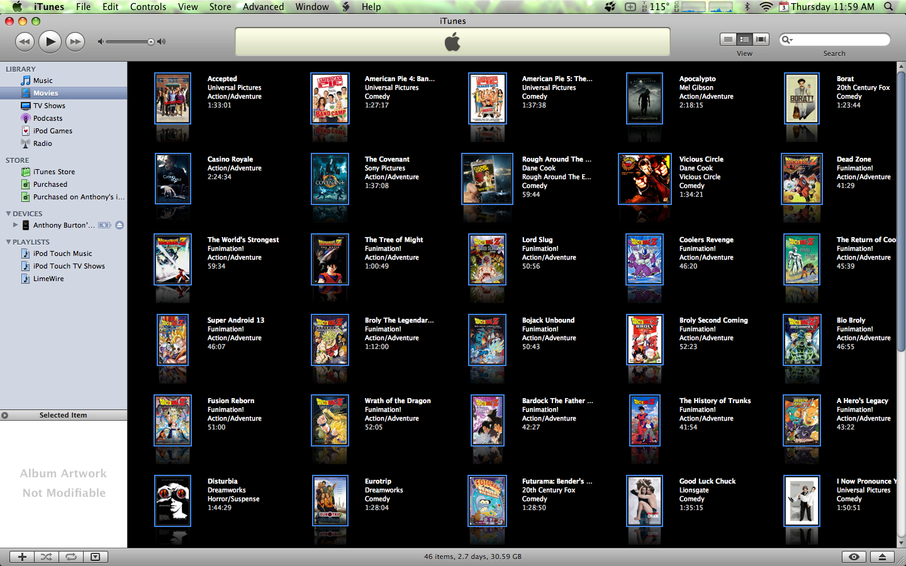Click the Next track fast-forward button

point(75,42)
